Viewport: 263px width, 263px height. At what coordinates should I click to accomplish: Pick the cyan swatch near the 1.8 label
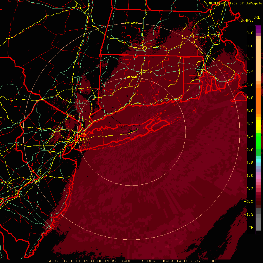258,161
